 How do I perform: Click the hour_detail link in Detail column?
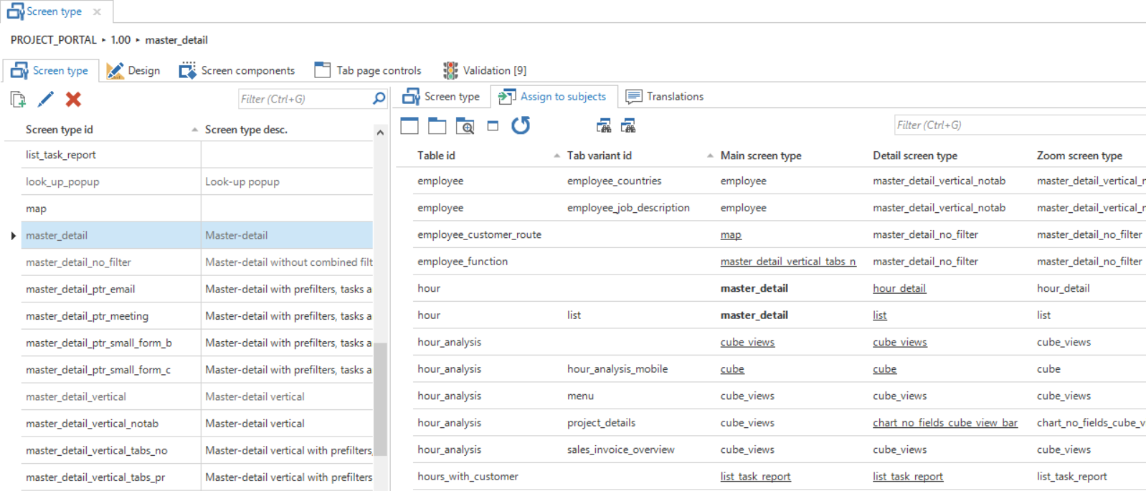coord(899,288)
